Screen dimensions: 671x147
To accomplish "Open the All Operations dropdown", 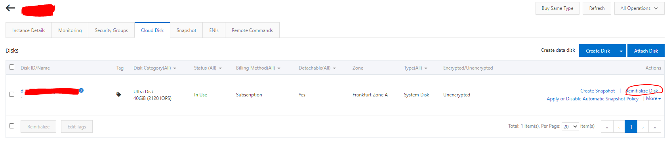I will pyautogui.click(x=639, y=8).
